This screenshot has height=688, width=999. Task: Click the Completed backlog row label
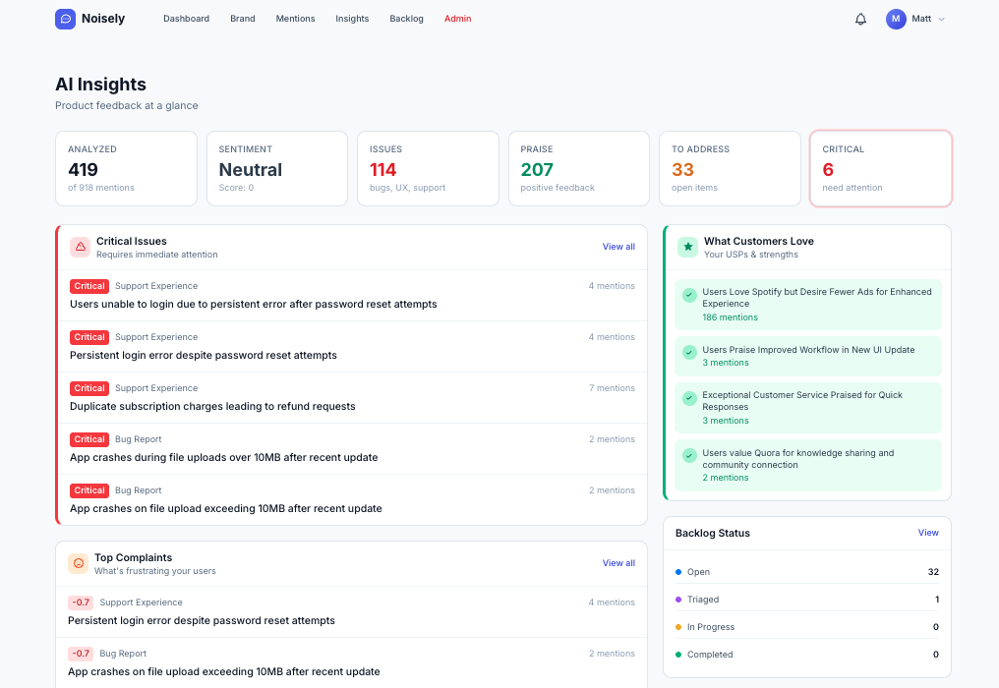(x=710, y=655)
